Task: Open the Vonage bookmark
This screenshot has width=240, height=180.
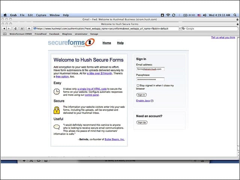Action: [94, 34]
